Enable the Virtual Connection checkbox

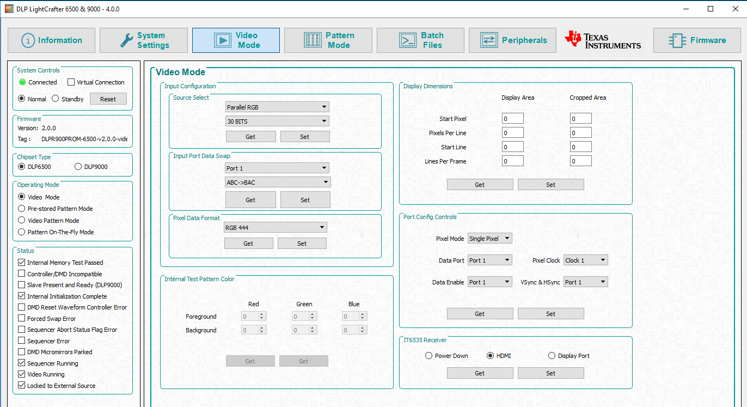(71, 82)
